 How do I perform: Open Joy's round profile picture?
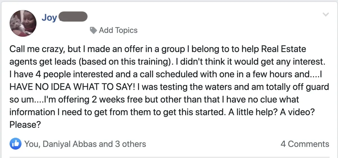point(23,23)
